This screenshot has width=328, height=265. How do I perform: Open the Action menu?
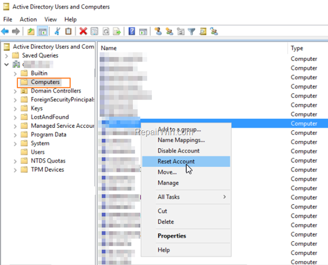coord(28,20)
